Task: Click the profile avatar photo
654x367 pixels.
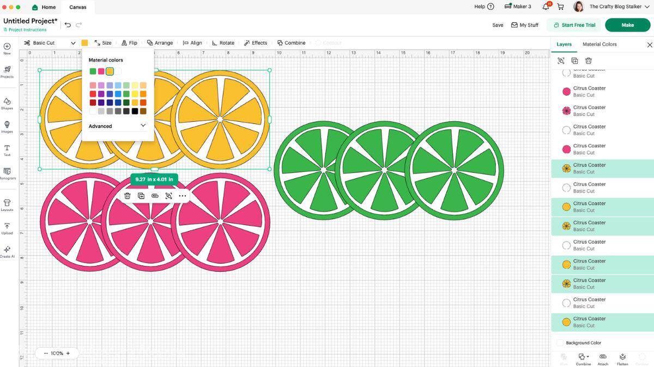Action: tap(579, 7)
